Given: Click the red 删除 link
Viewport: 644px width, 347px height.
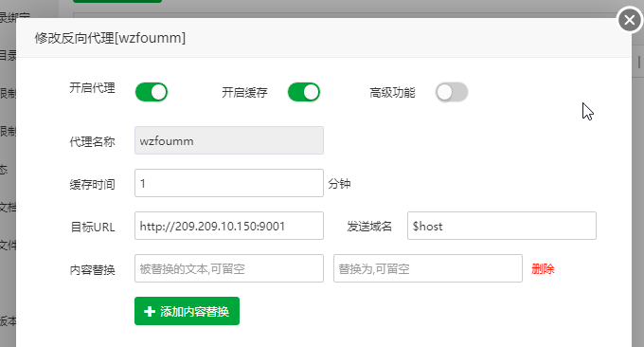Looking at the screenshot, I should (543, 269).
